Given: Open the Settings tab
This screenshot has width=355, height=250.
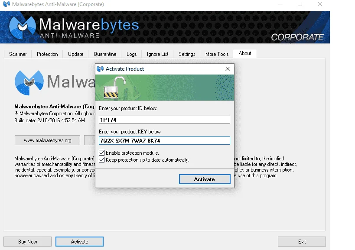Looking at the screenshot, I should pos(187,54).
